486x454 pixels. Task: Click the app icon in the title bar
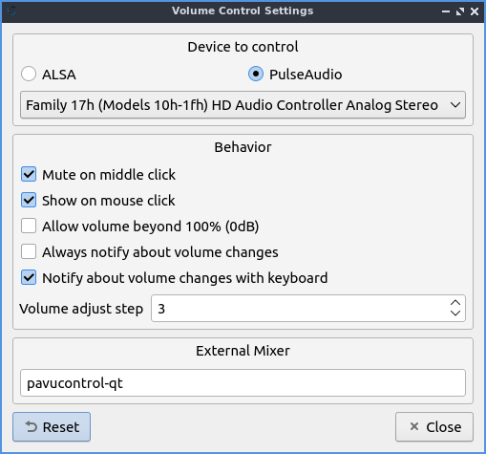coord(11,11)
